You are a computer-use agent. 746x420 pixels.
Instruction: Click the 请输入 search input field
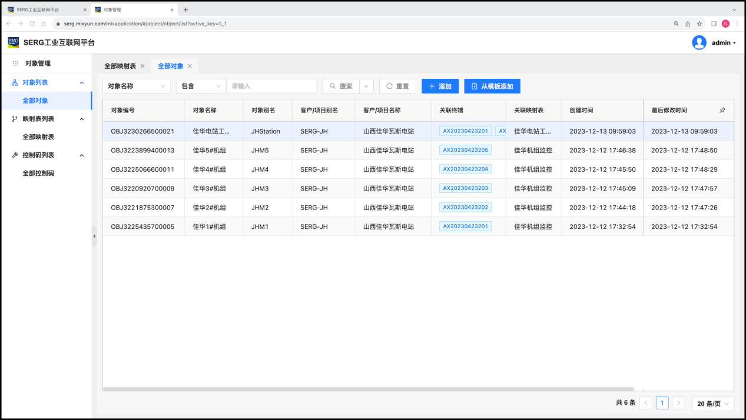[271, 86]
